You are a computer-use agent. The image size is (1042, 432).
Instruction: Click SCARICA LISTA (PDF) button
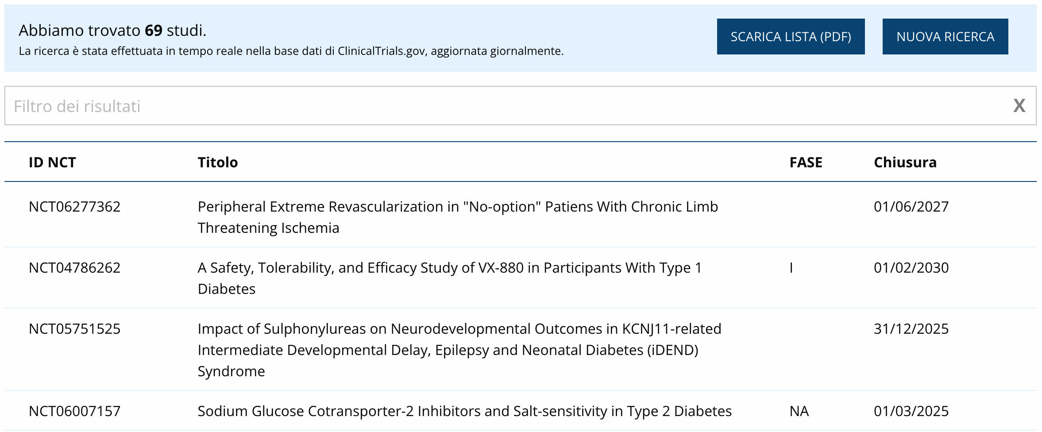point(791,37)
